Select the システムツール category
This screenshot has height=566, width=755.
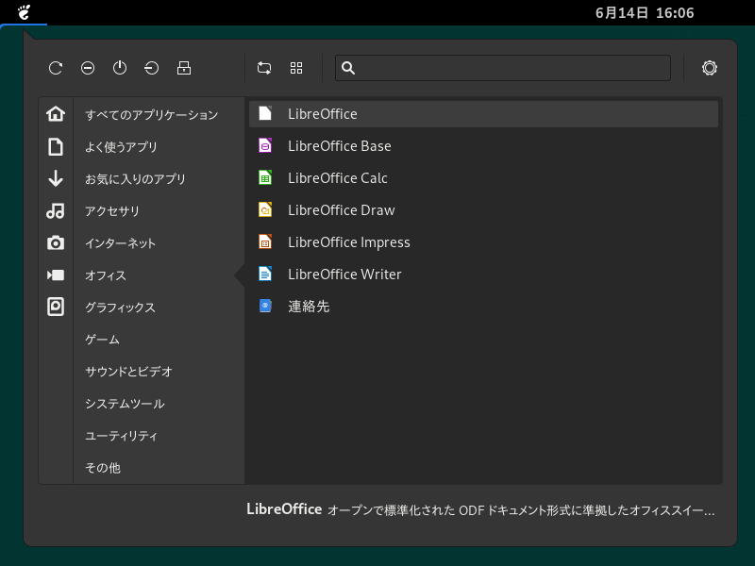coord(125,404)
